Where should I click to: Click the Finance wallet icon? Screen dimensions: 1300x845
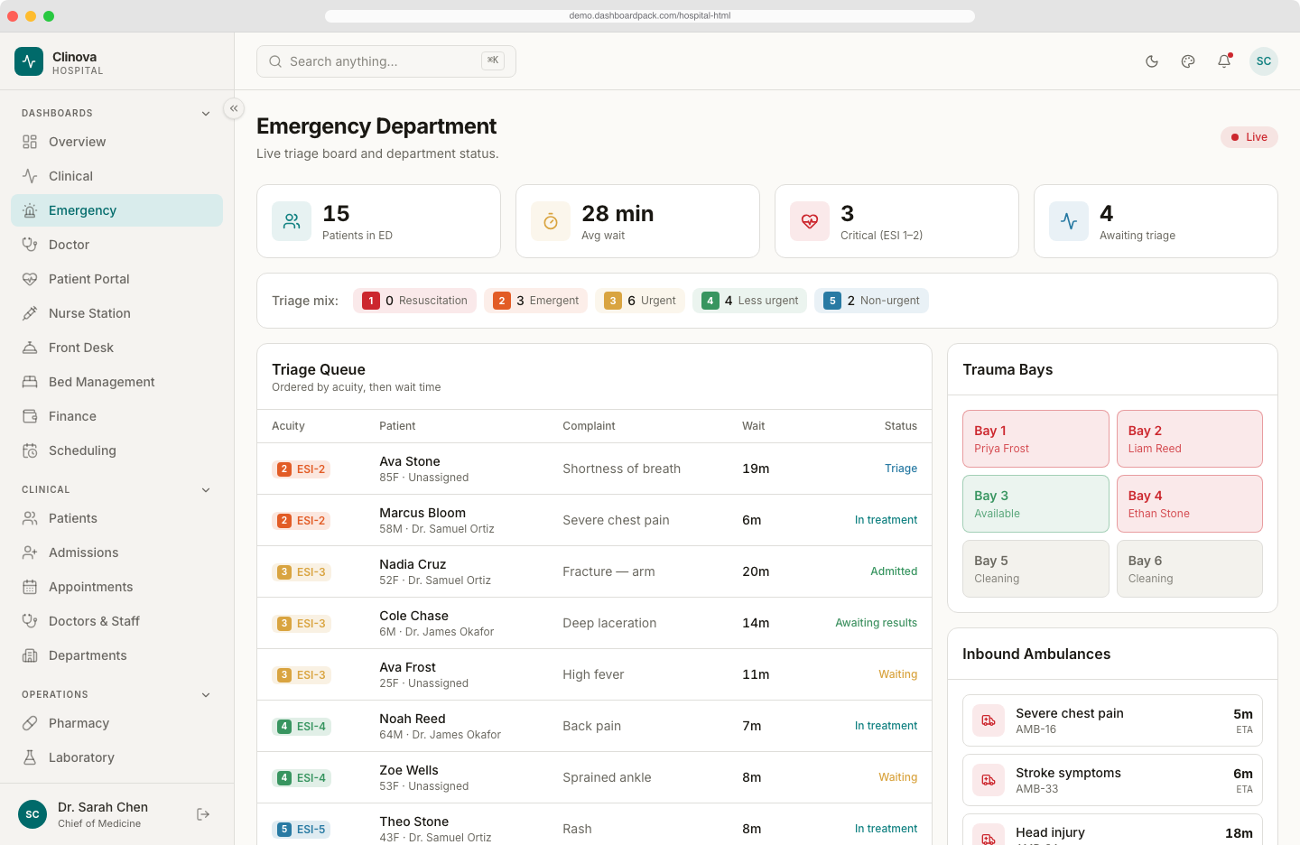point(30,416)
